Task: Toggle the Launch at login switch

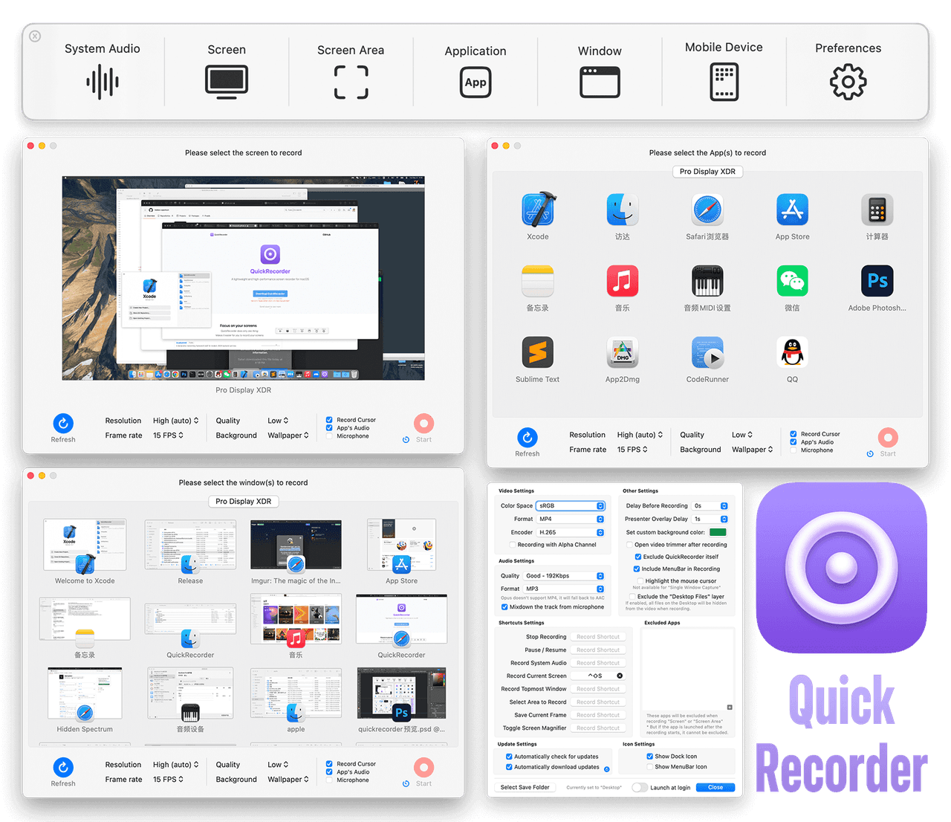Action: tap(639, 787)
